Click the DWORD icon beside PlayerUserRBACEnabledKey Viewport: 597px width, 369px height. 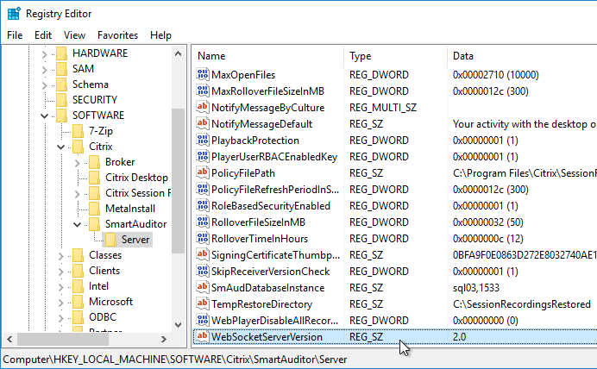coord(203,156)
